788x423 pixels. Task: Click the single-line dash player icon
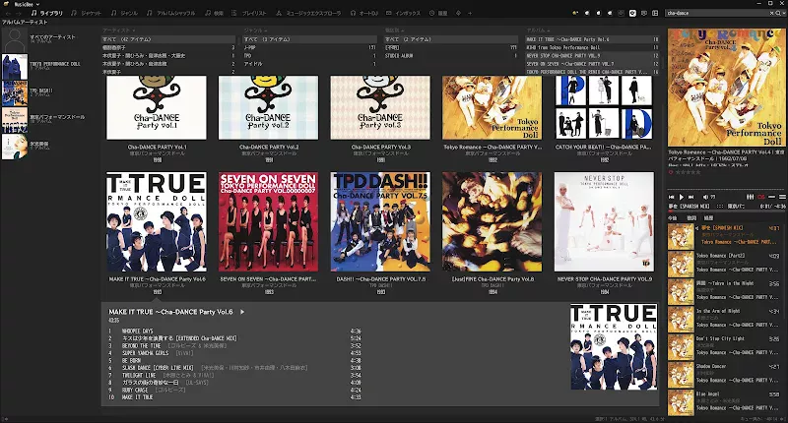pyautogui.click(x=772, y=197)
